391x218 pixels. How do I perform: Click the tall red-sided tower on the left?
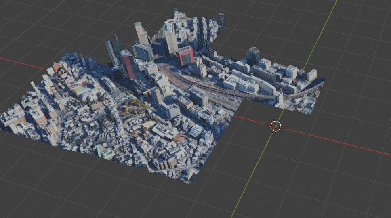tap(129, 65)
